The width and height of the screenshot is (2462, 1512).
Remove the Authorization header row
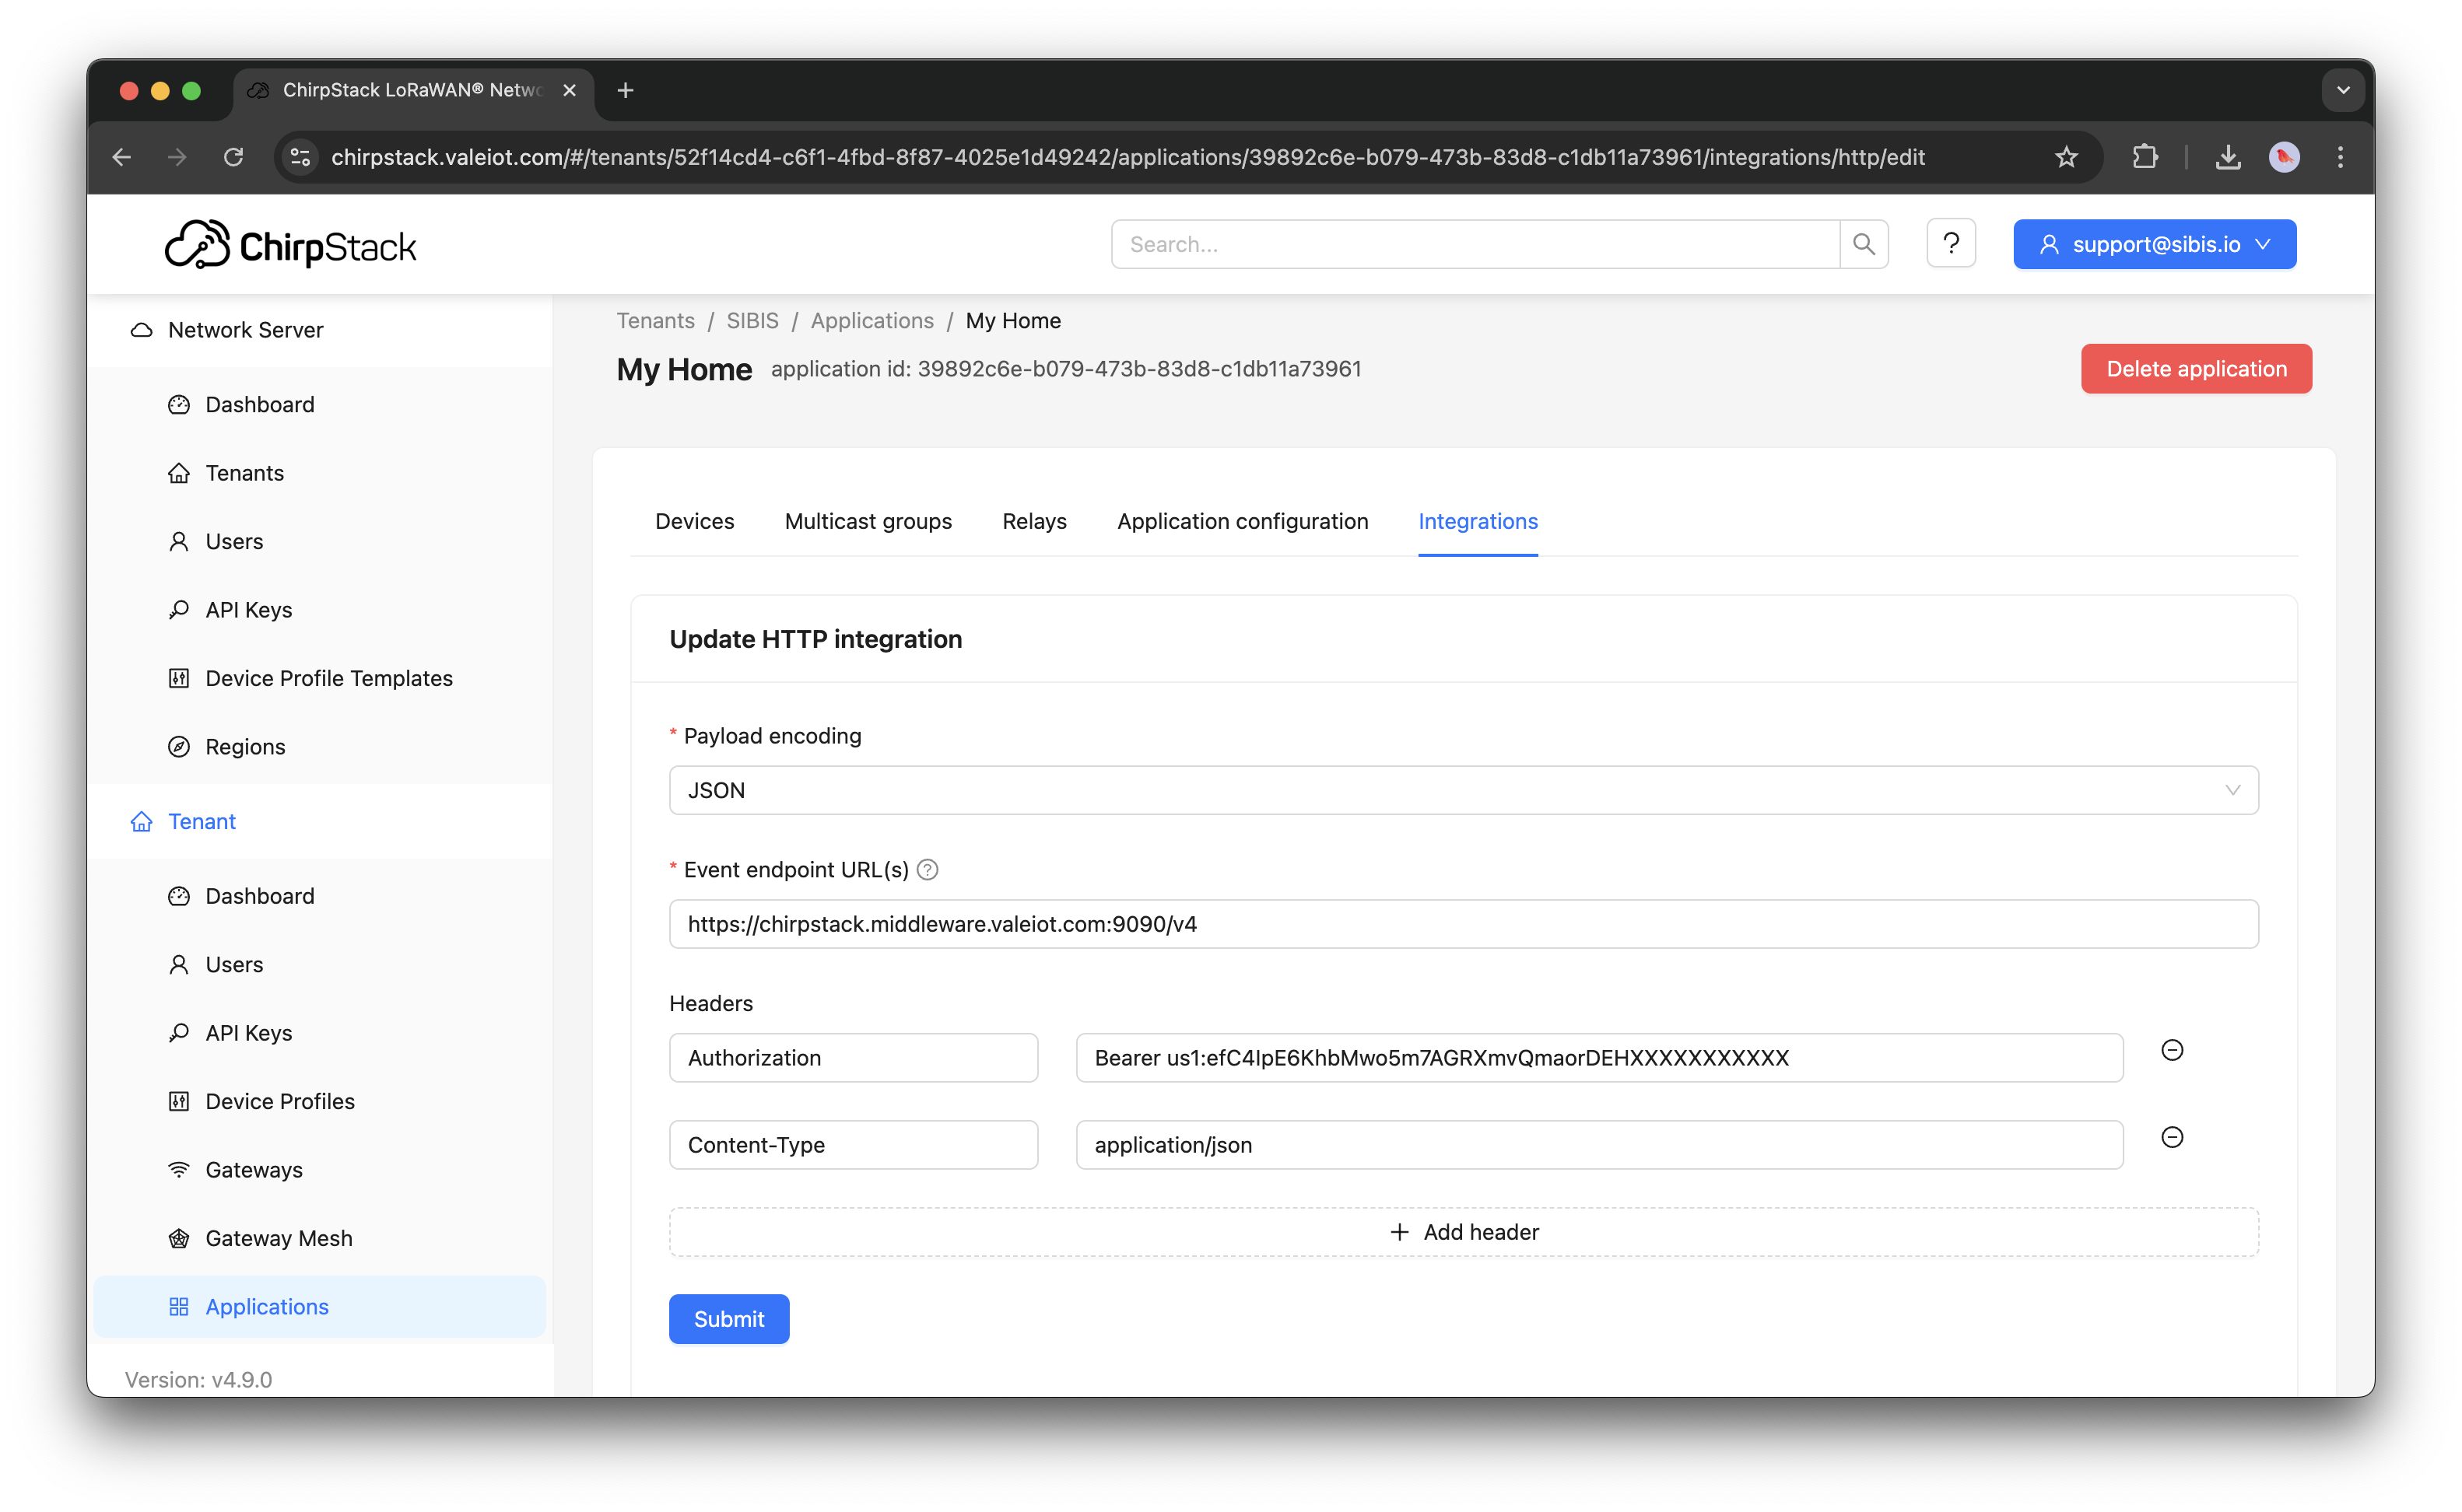click(x=2172, y=1050)
